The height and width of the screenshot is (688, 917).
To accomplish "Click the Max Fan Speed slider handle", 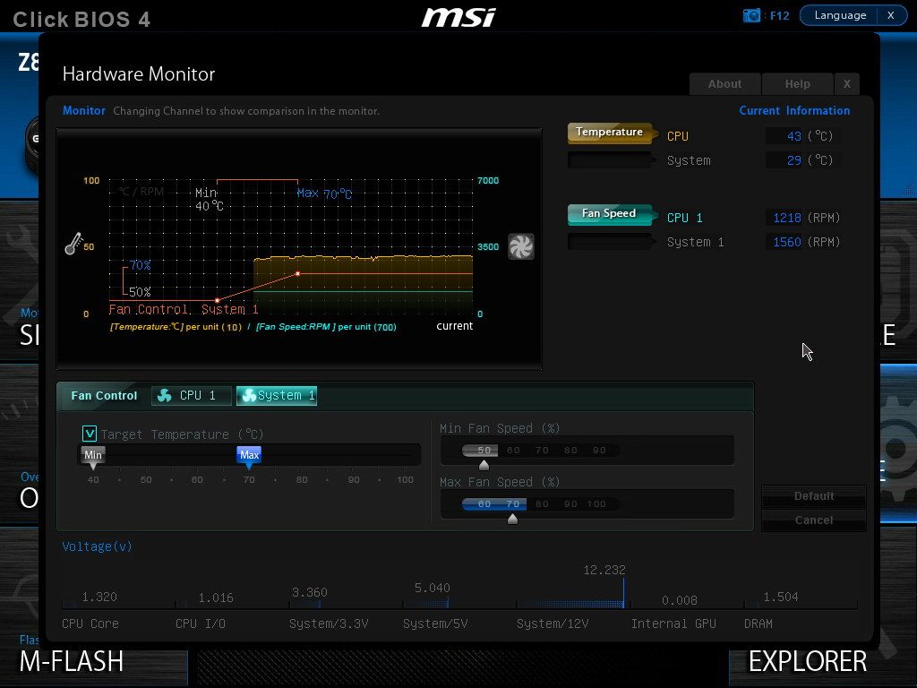I will coord(512,519).
